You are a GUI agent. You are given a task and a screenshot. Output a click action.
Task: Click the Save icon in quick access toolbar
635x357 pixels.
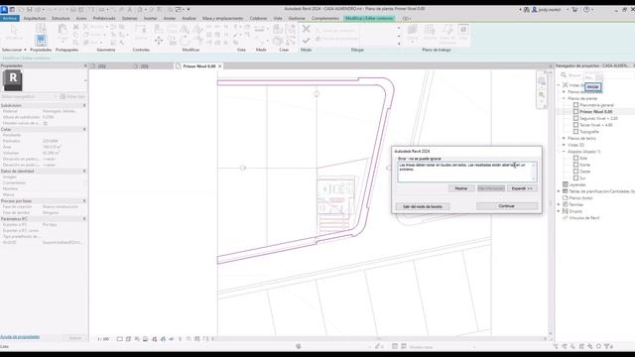pyautogui.click(x=29, y=10)
